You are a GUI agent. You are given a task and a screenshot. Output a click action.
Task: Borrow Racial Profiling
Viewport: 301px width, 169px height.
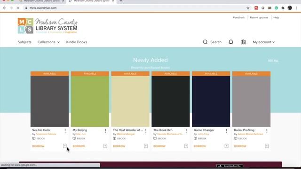pyautogui.click(x=240, y=146)
